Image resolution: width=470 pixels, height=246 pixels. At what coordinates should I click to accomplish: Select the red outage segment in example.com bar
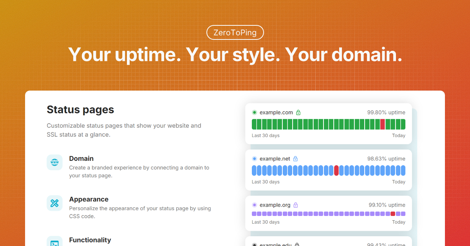coord(383,124)
